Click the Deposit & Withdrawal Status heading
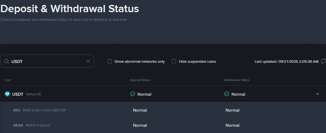Image resolution: width=326 pixels, height=133 pixels. tap(70, 9)
